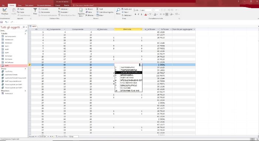Open the Visualizza view button
This screenshot has width=259, height=141.
point(4,11)
